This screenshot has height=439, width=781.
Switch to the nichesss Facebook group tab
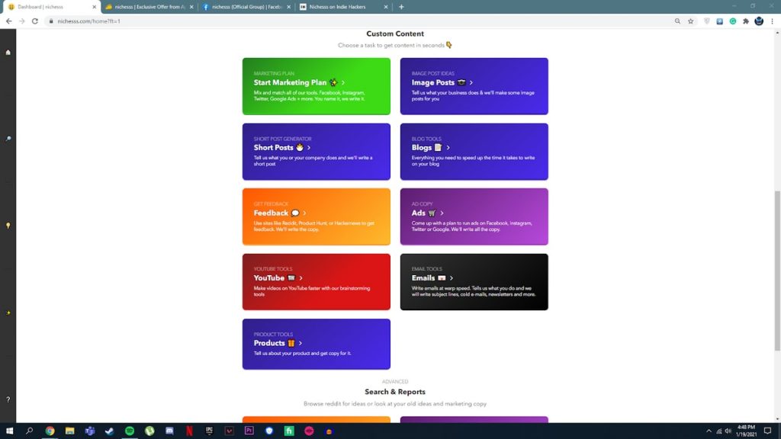tap(246, 7)
